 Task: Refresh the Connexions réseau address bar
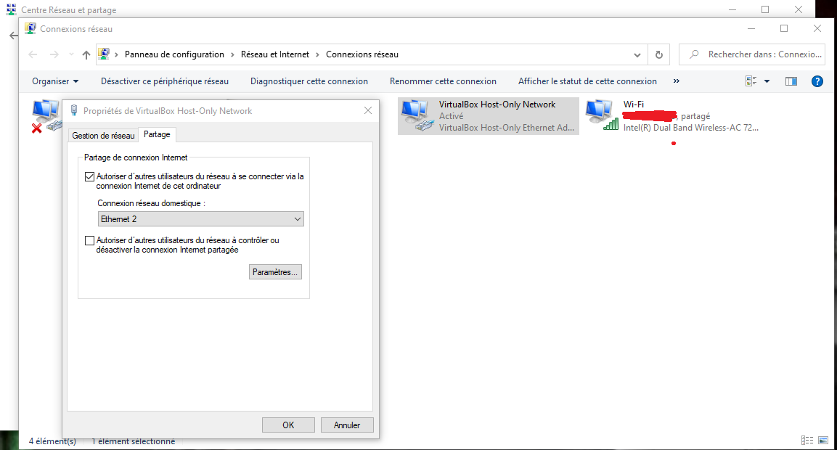pos(658,54)
